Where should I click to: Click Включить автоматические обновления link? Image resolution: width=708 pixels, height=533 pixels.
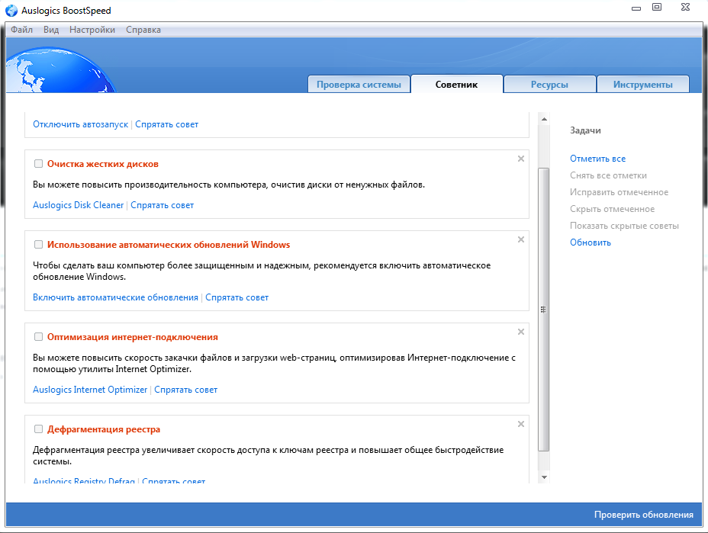[116, 298]
